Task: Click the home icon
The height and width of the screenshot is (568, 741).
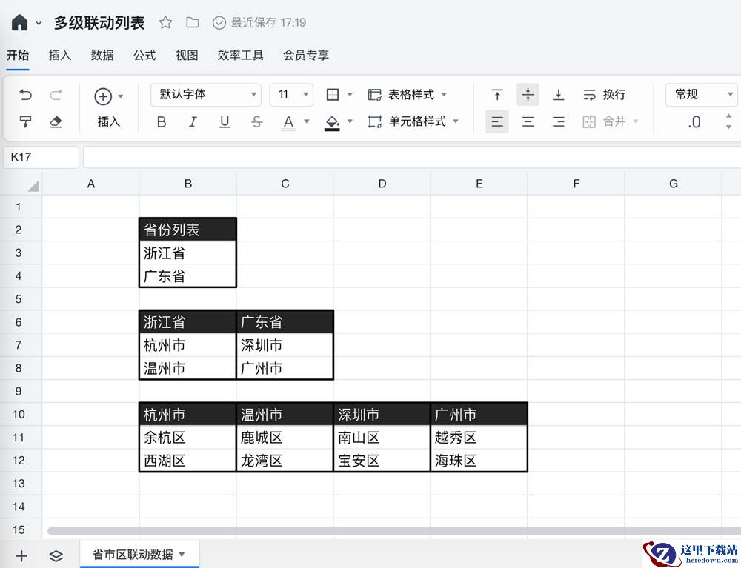Action: [x=20, y=23]
